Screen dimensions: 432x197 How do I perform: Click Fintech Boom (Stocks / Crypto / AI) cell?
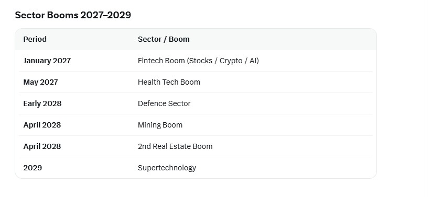[198, 61]
